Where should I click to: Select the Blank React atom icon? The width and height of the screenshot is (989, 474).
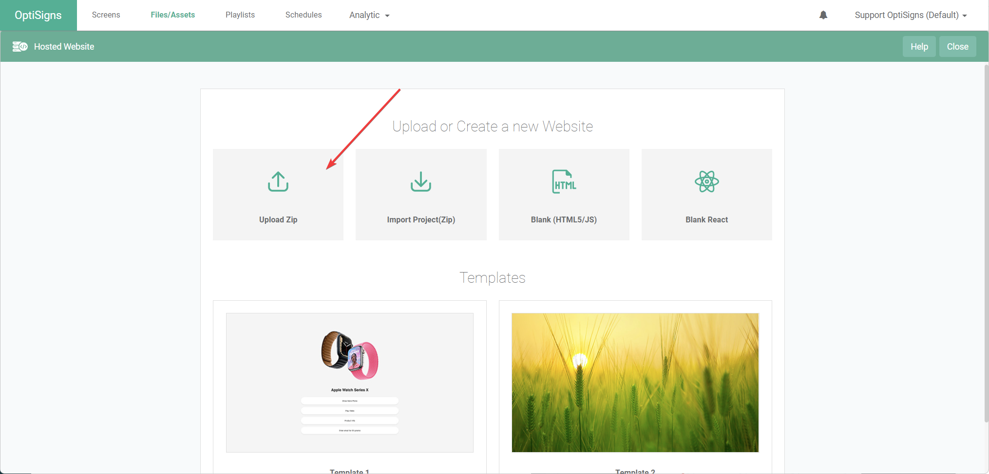706,182
